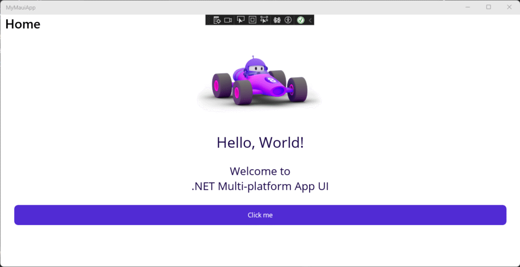Click the purple "Click me" button

[260, 215]
